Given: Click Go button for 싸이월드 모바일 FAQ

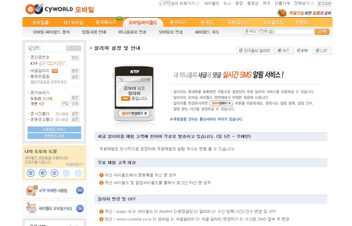Looking at the screenshot, I should pos(80,208).
